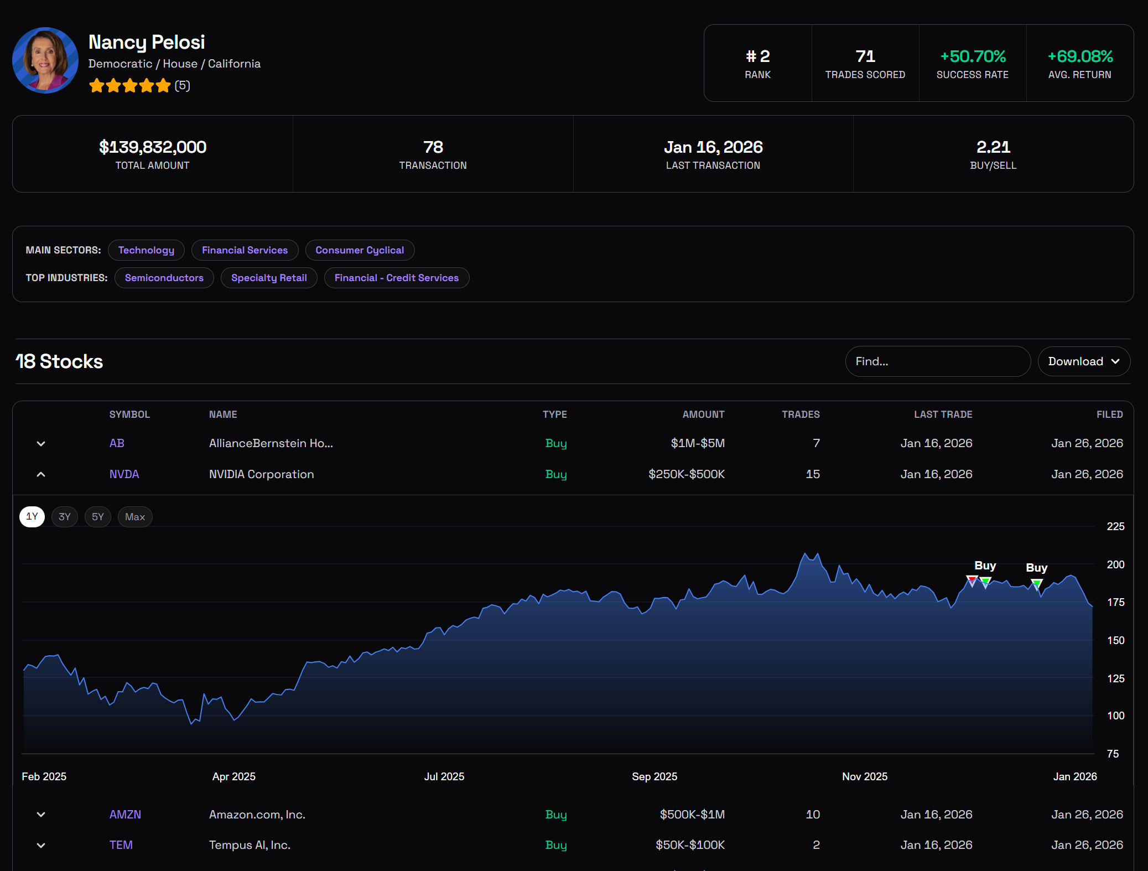
Task: Click the red sell marker on the chart
Action: pyautogui.click(x=972, y=580)
